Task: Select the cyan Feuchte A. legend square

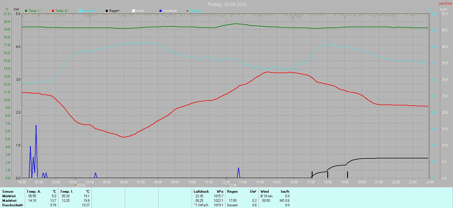Action: point(80,11)
